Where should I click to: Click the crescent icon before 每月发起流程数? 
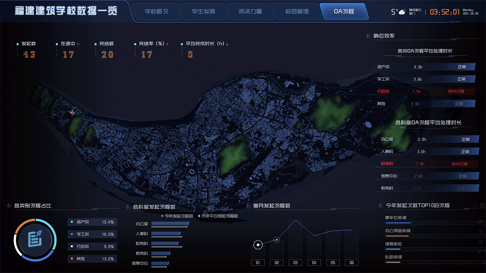[248, 206]
